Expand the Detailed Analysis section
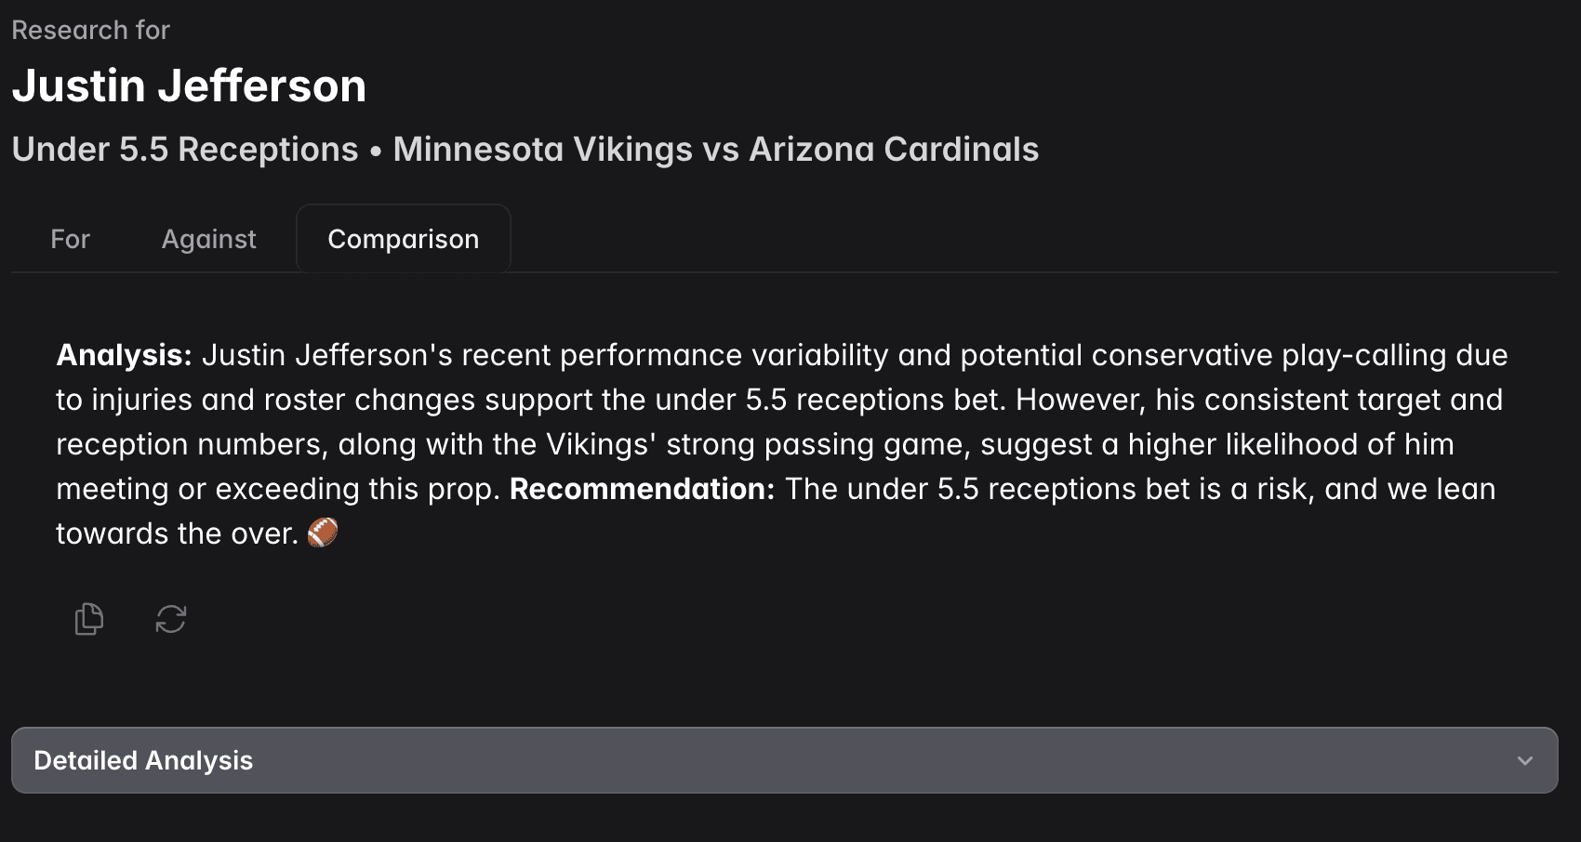Image resolution: width=1581 pixels, height=842 pixels. pos(784,760)
